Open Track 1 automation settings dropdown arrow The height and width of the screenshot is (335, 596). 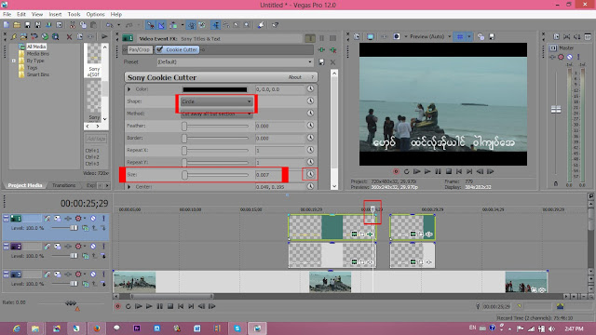pyautogui.click(x=85, y=219)
